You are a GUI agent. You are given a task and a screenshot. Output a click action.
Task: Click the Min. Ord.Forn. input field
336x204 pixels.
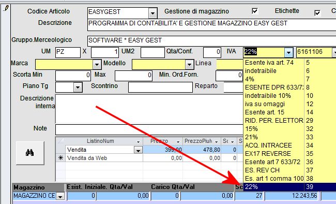coord(230,76)
